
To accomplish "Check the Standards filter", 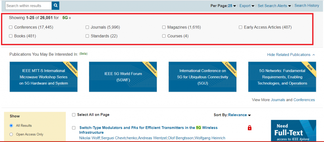I will tap(87, 36).
